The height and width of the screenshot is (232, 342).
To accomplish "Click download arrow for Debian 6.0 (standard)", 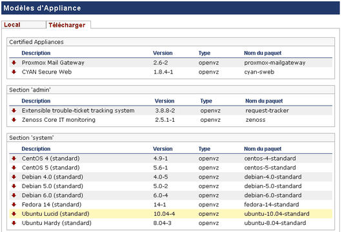I will (14, 195).
